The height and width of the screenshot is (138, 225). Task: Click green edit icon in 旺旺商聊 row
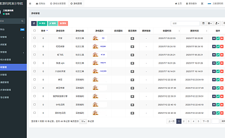point(218,46)
